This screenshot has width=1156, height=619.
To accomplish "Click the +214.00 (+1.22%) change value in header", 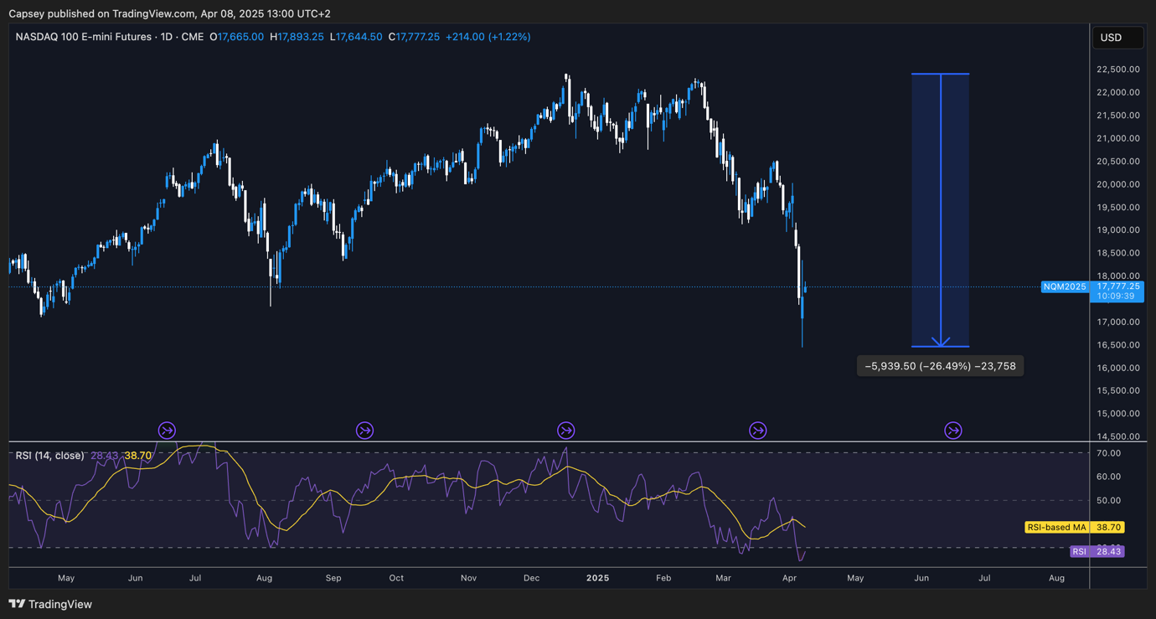I will [x=488, y=37].
